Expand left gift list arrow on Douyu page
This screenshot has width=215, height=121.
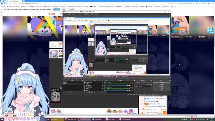[63, 111]
